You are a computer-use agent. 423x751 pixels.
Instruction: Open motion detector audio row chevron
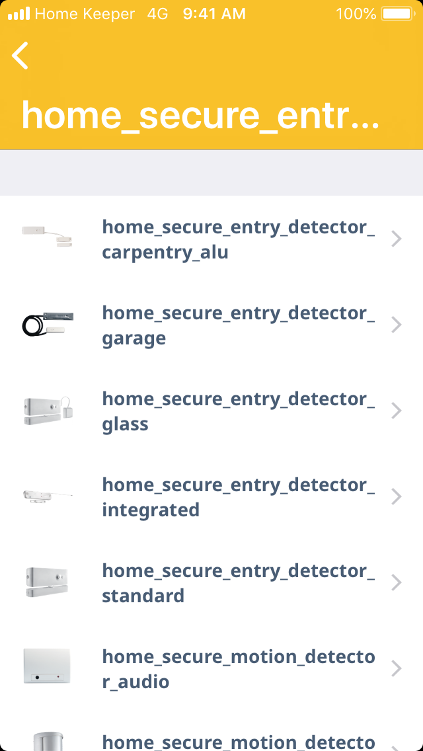coord(396,668)
